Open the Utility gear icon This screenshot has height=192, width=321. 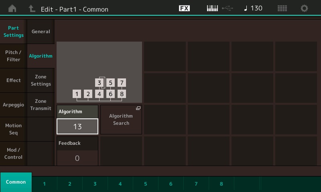tap(305, 8)
